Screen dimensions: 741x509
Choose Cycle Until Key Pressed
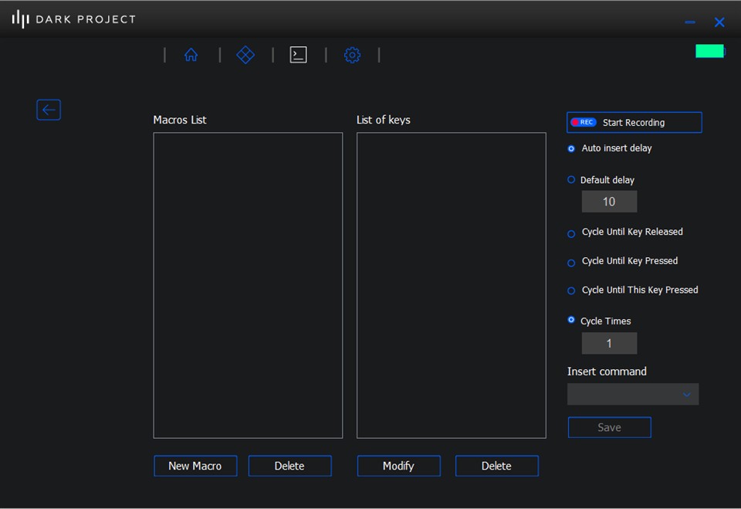571,263
